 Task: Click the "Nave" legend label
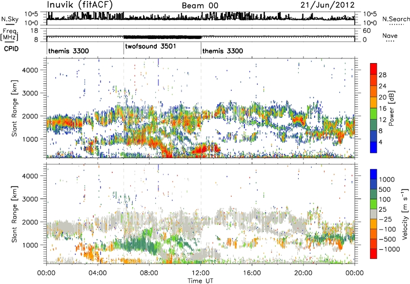click(x=390, y=35)
